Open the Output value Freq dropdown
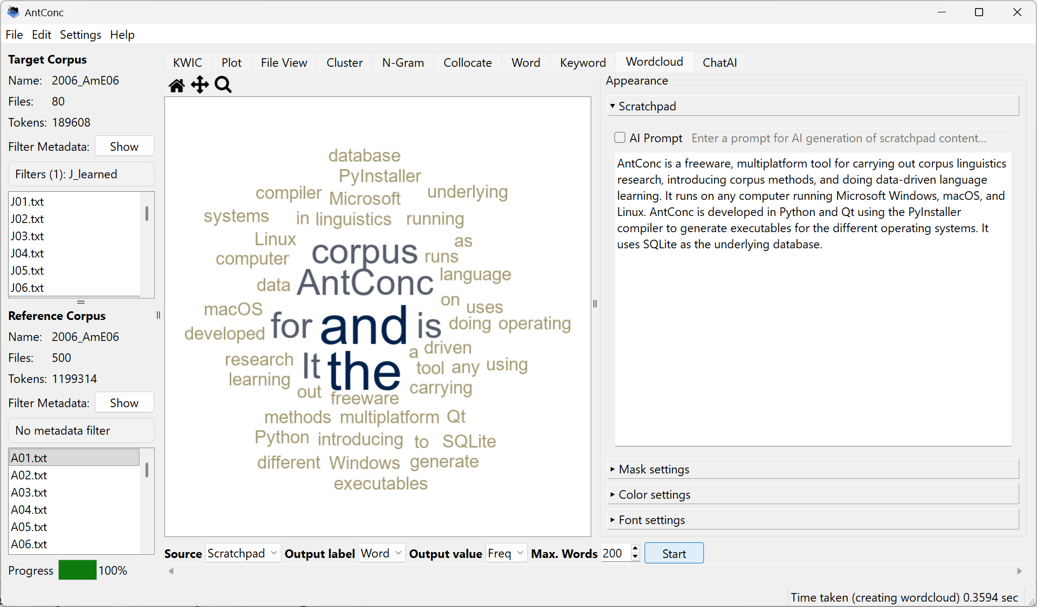 [x=506, y=554]
